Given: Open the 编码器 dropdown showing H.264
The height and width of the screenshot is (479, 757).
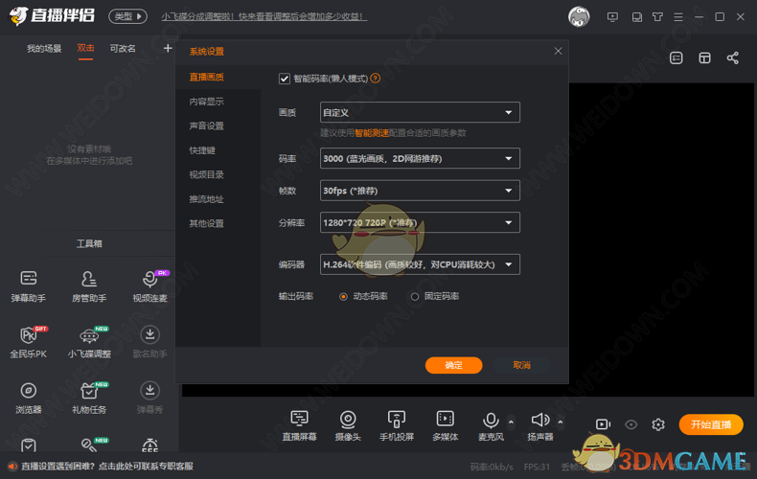Looking at the screenshot, I should 420,264.
